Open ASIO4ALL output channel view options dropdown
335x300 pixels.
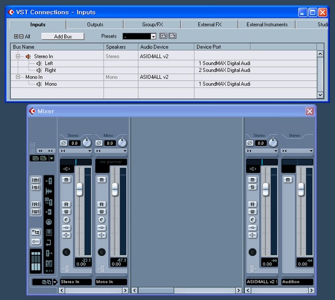click(x=276, y=151)
